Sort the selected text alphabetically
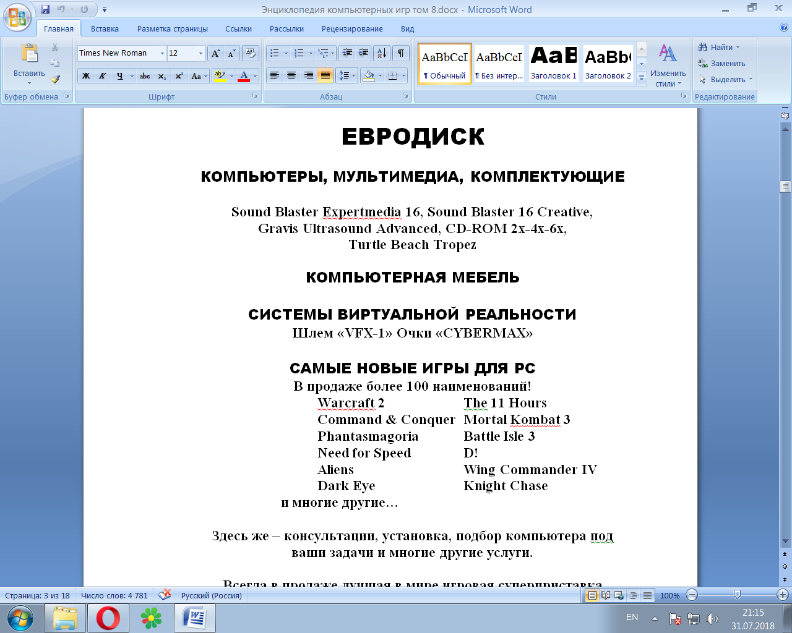 [382, 53]
